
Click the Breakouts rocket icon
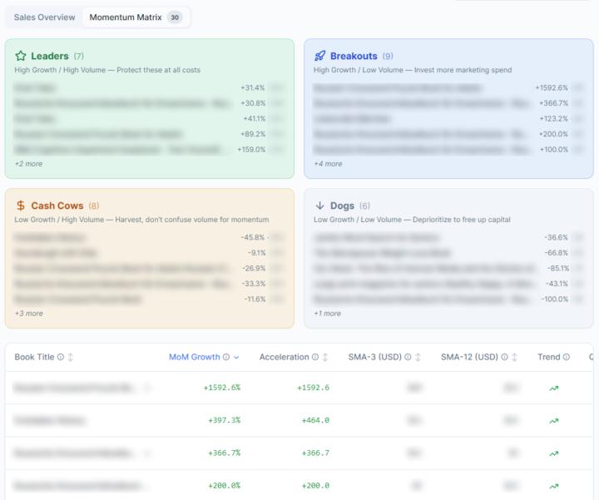319,56
